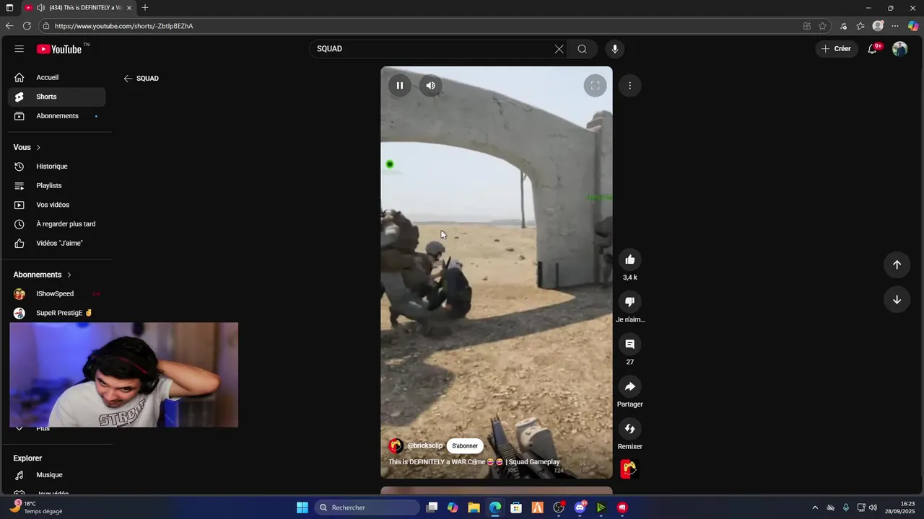Go to the next Short with down arrow

tap(897, 300)
